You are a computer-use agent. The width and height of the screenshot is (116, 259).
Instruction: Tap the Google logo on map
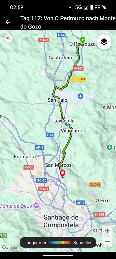click(x=10, y=247)
